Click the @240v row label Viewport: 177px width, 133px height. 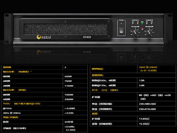(104, 80)
